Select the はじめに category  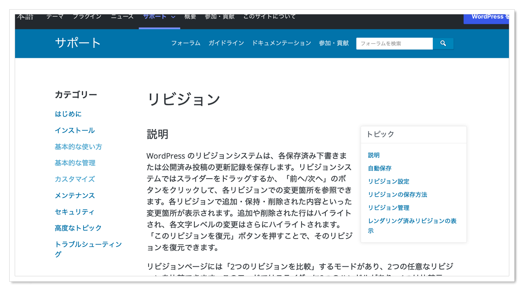(68, 114)
